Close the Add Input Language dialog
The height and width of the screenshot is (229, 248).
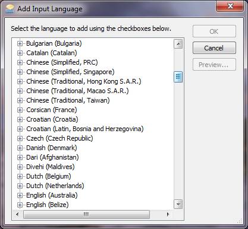tap(230, 6)
